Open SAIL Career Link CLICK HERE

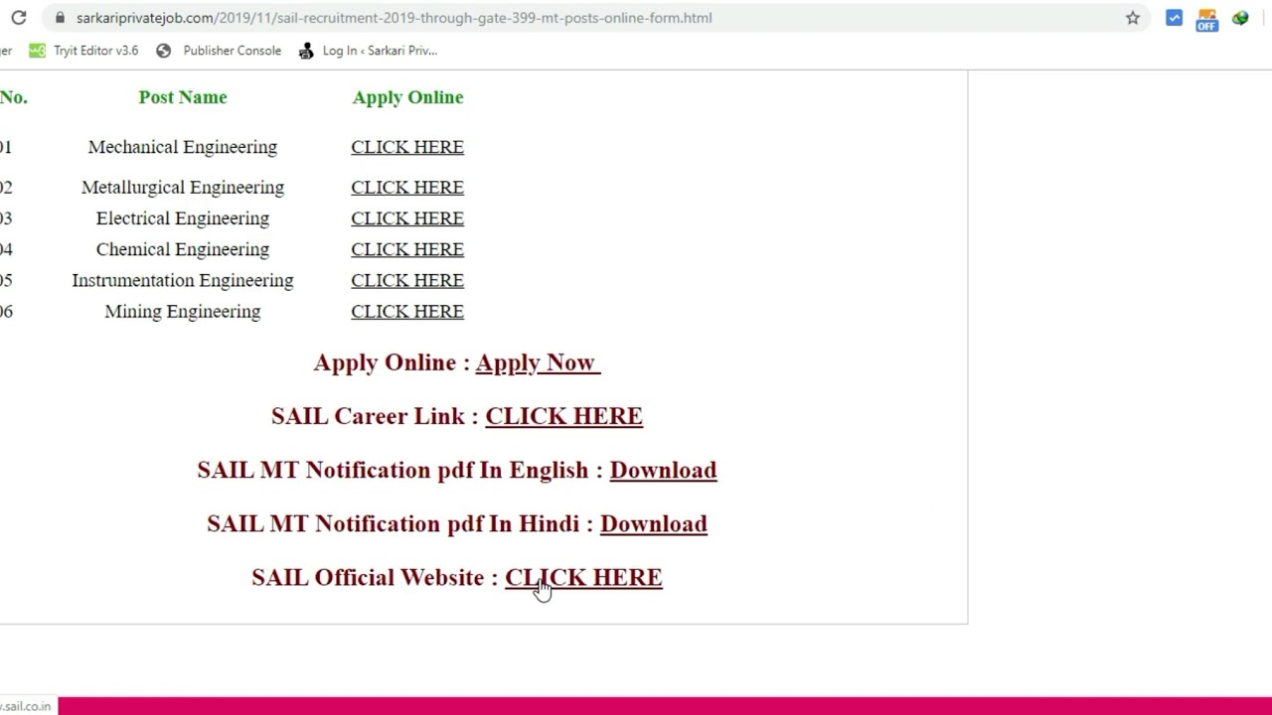click(x=563, y=416)
